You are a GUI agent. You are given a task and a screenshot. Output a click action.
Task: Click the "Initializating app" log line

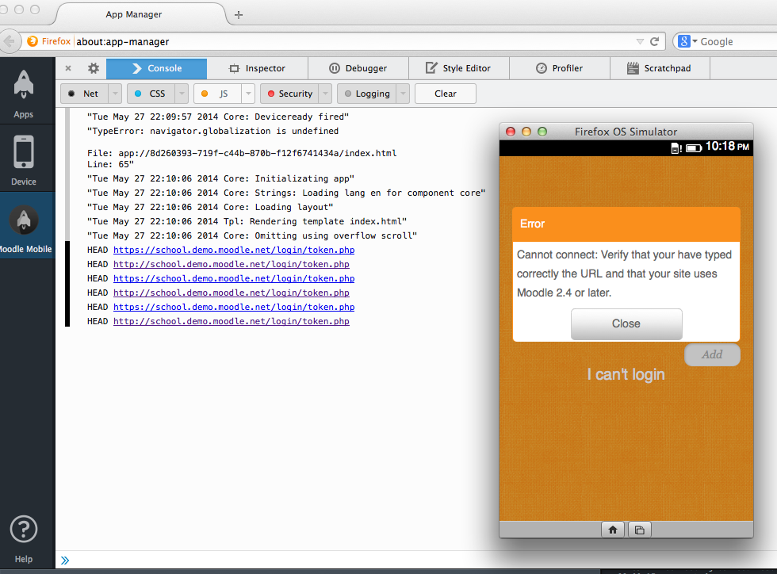pyautogui.click(x=220, y=178)
